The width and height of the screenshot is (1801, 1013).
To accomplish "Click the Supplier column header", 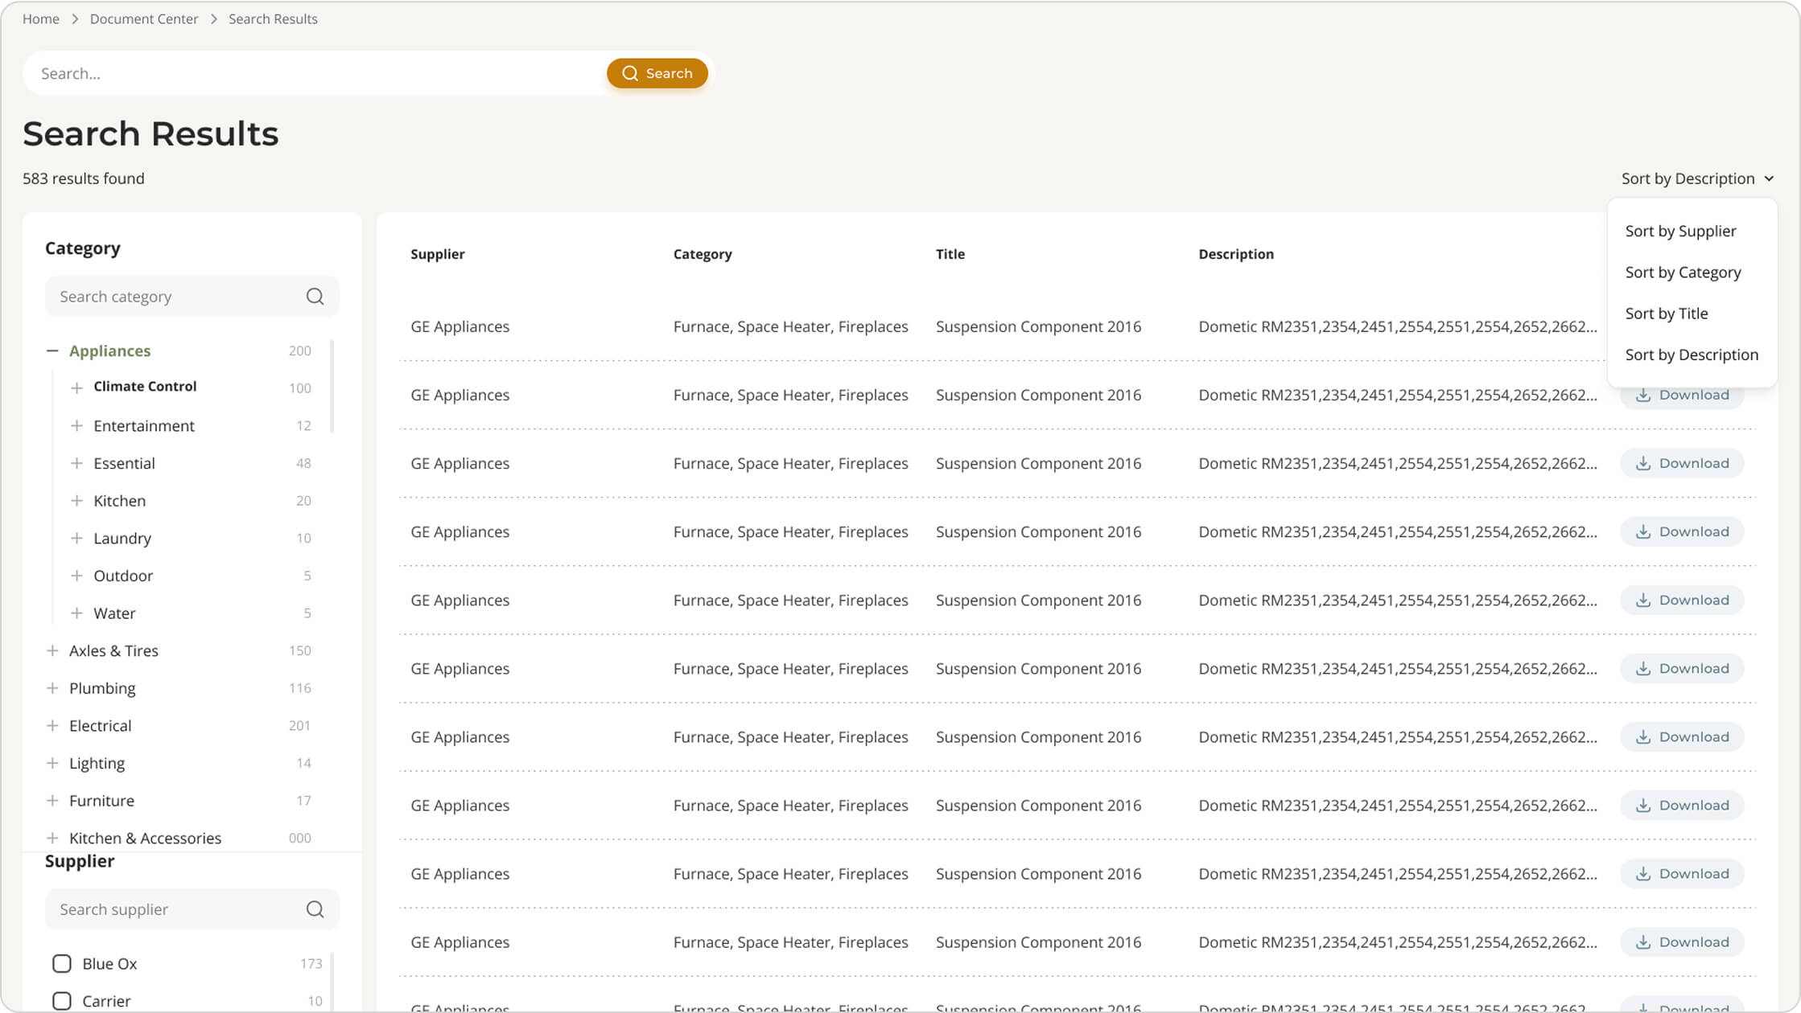I will tap(438, 254).
